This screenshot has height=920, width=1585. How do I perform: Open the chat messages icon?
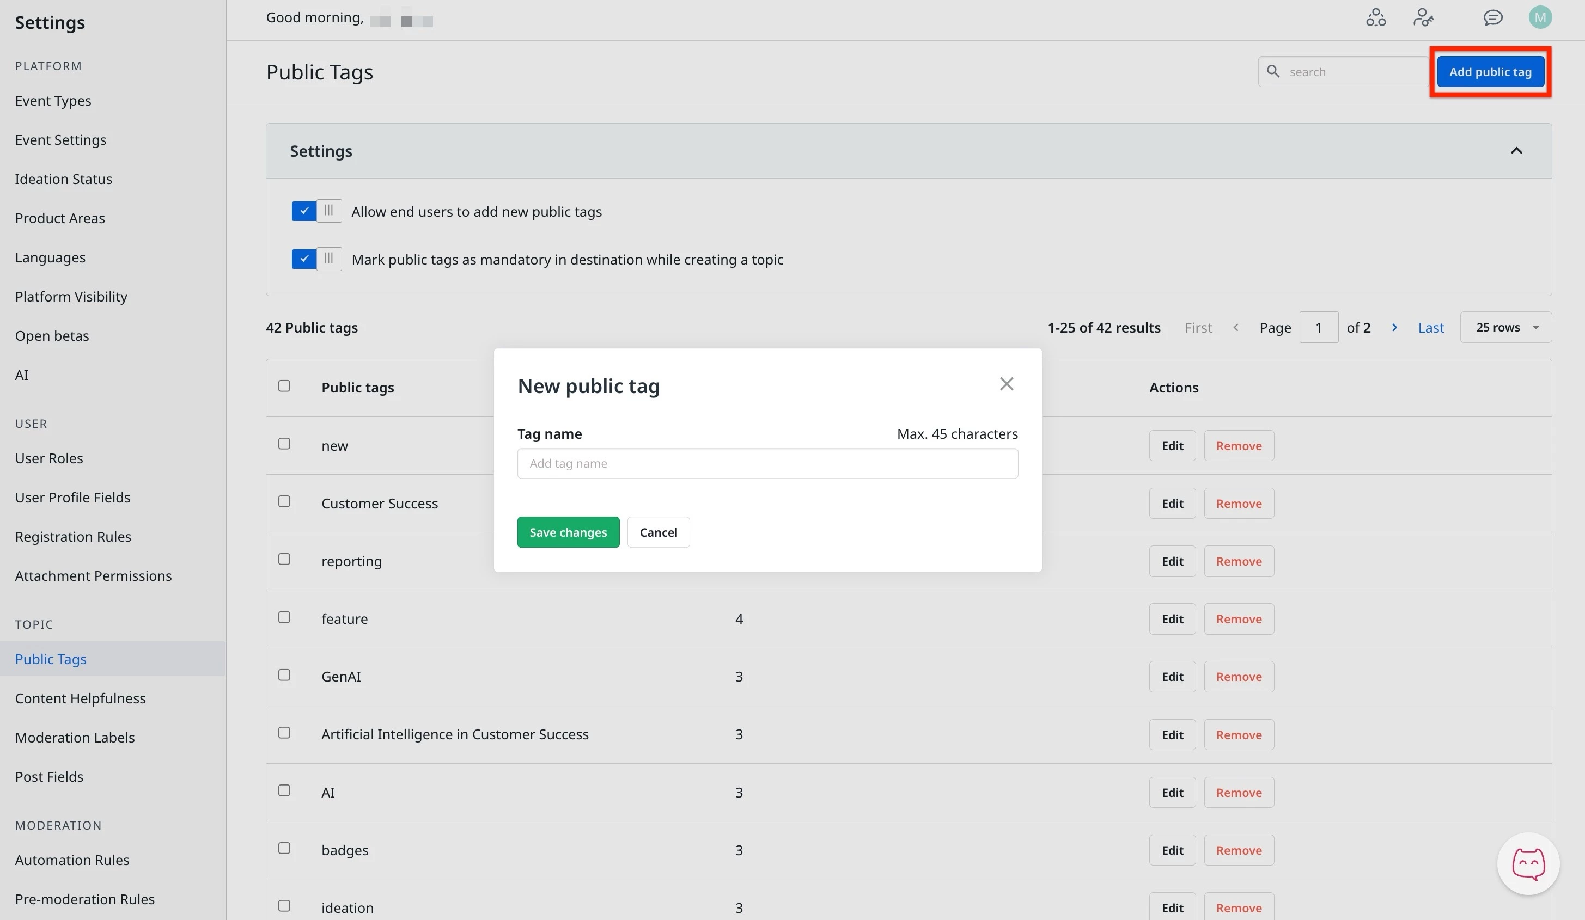coord(1492,17)
